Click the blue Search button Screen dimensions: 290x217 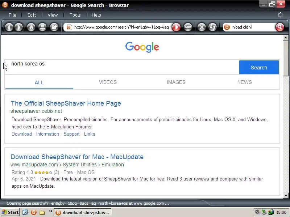[x=259, y=67]
